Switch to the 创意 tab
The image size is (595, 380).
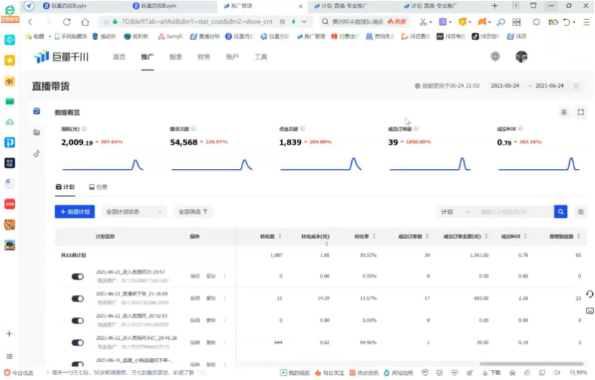(x=98, y=187)
